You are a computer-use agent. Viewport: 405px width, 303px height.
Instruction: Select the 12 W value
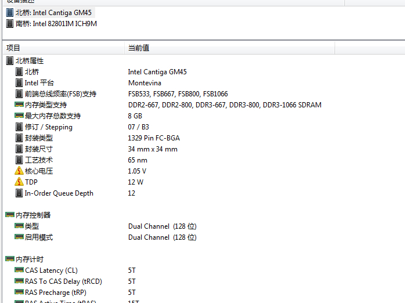[x=136, y=182]
